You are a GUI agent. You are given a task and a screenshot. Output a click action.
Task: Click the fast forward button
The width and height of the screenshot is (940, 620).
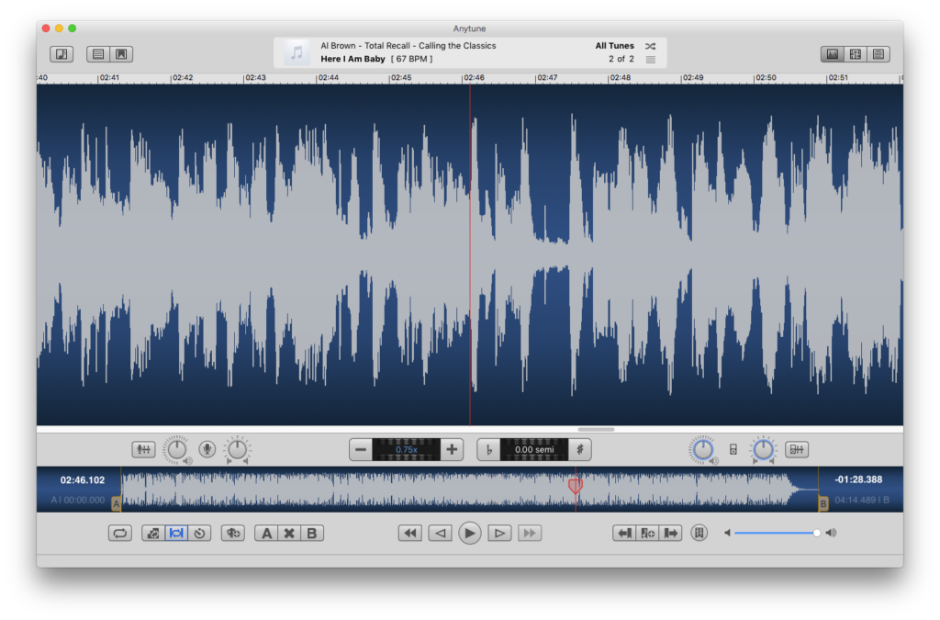coord(530,533)
